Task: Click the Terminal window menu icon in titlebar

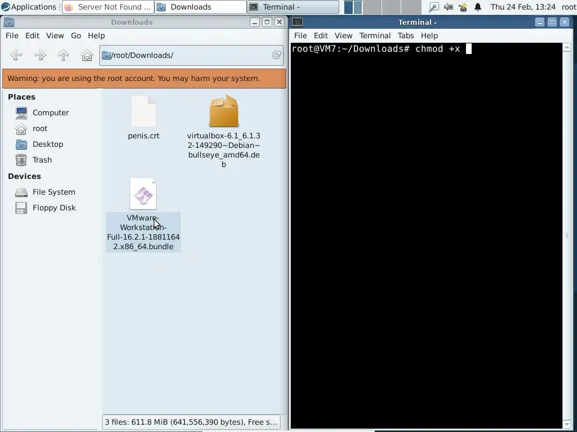Action: pyautogui.click(x=298, y=22)
